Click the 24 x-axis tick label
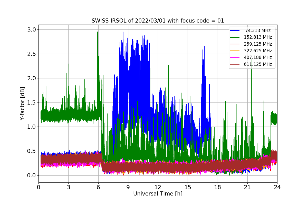 pos(277,187)
